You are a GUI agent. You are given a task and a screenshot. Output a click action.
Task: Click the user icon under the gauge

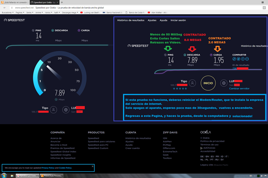[x=53, y=109]
